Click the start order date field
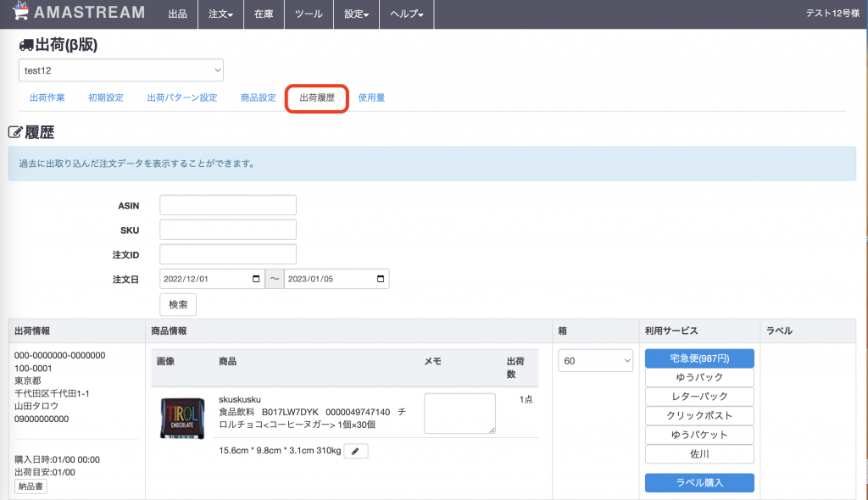Viewport: 868px width, 500px height. click(x=212, y=279)
